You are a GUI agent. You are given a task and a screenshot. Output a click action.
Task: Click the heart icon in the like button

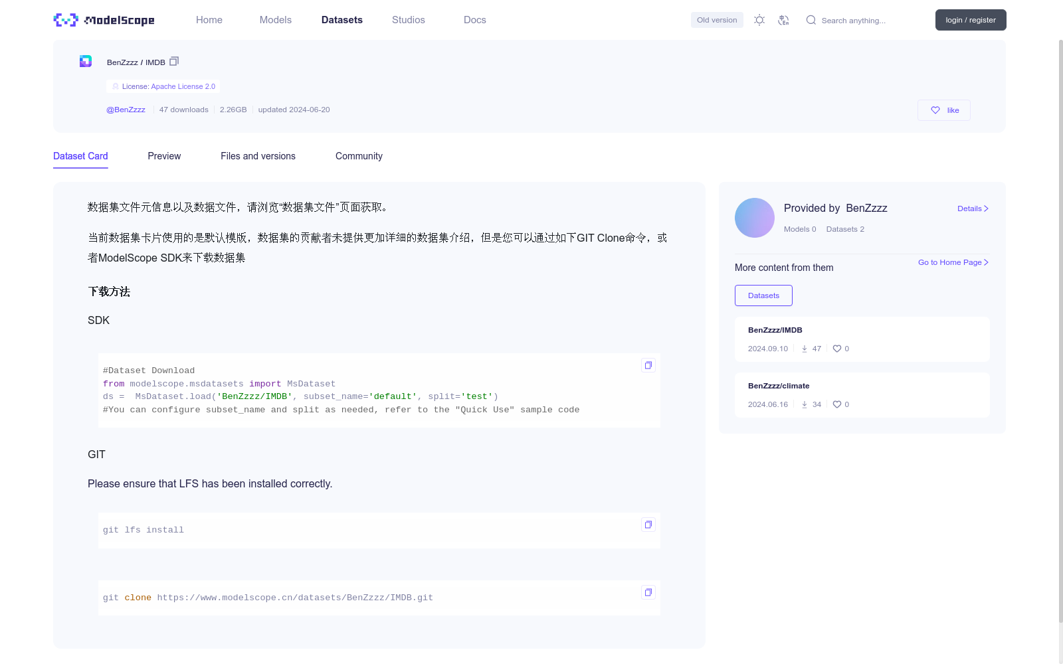click(x=935, y=110)
